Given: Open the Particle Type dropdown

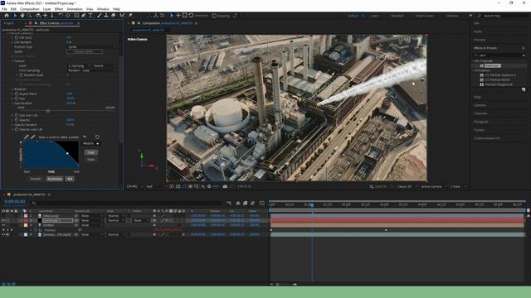Looking at the screenshot, I should (x=92, y=47).
